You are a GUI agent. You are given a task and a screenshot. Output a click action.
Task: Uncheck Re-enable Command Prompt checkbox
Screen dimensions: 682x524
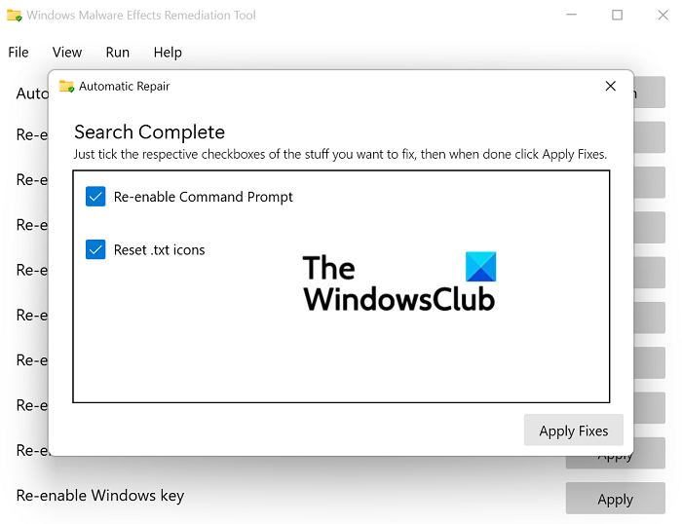coord(95,197)
